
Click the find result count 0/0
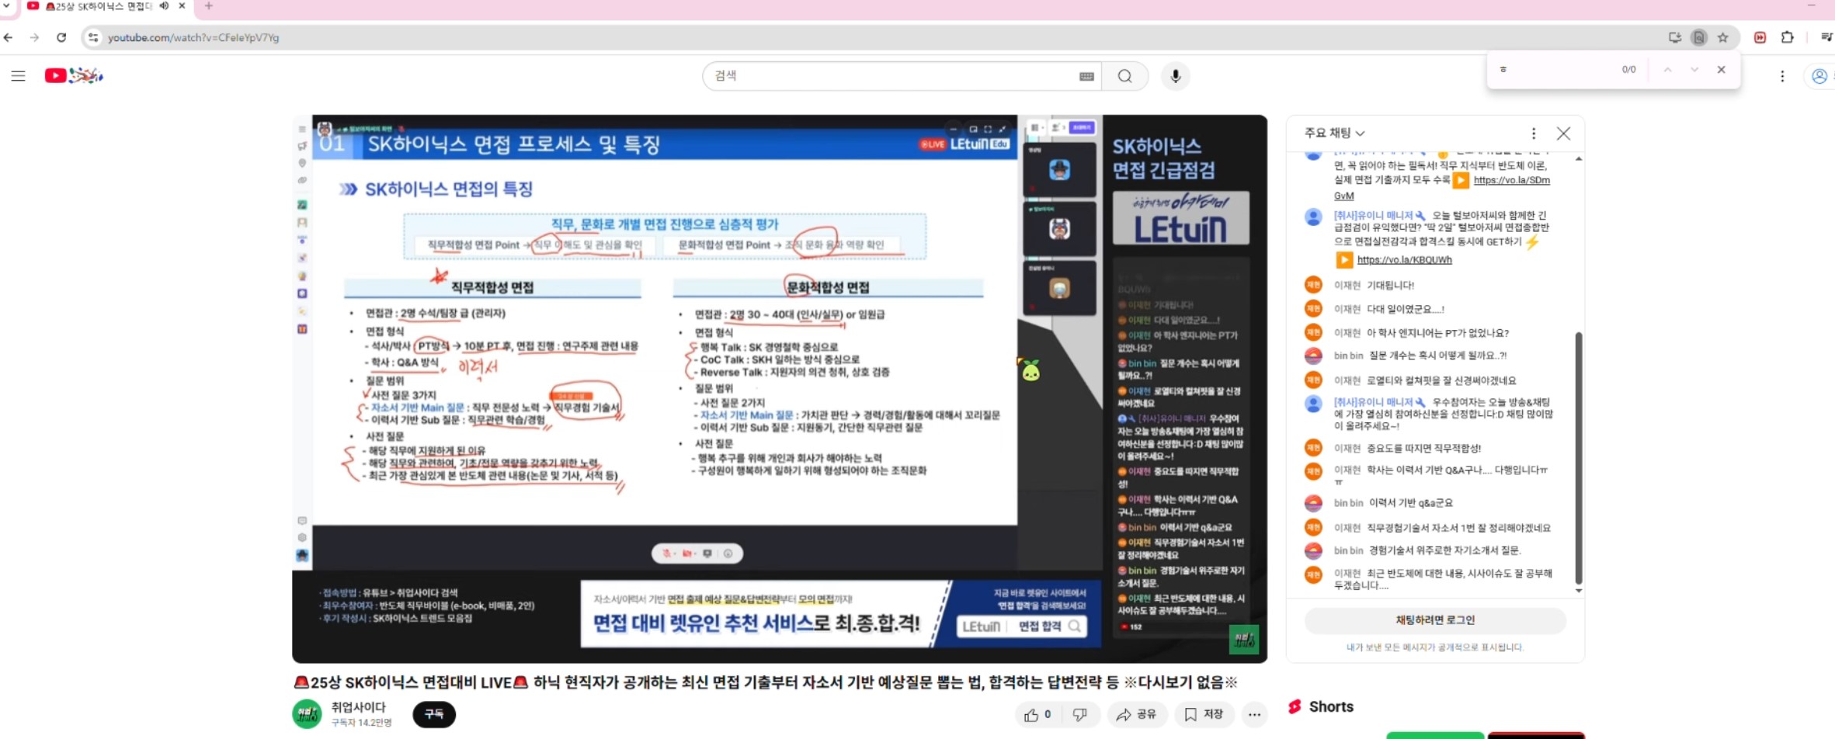1628,70
